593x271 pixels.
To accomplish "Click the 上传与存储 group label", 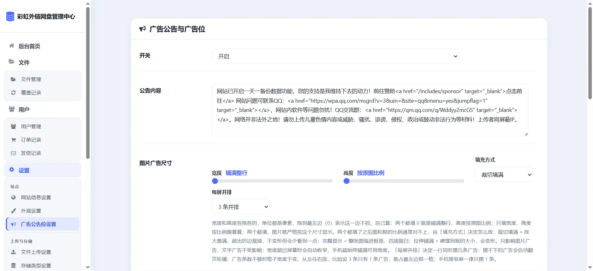I will coord(21,241).
